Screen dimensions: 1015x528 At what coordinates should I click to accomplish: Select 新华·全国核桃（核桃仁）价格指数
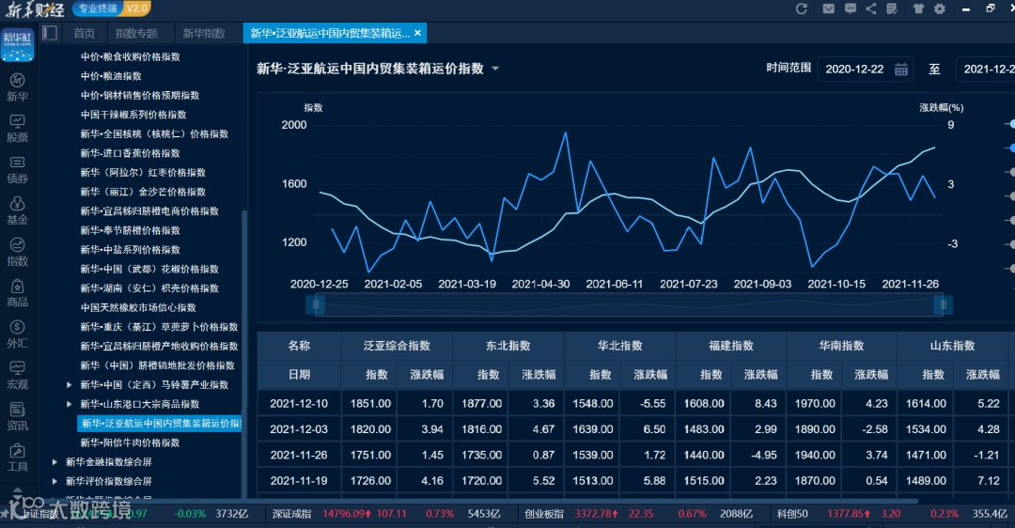tap(154, 134)
